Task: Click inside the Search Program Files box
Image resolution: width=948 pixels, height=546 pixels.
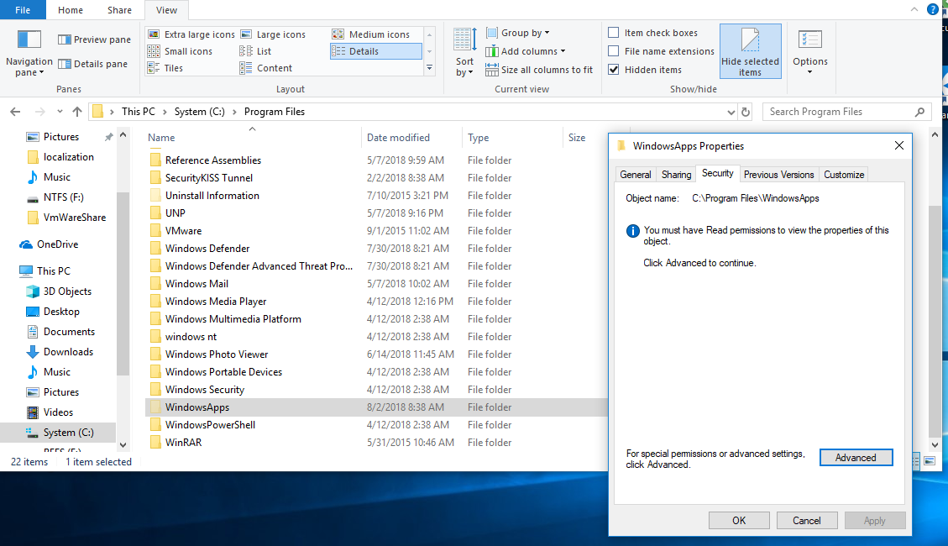Action: (831, 111)
